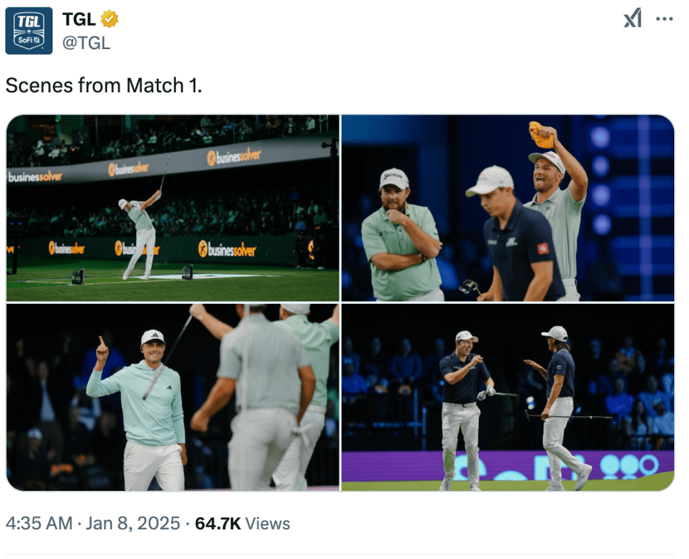Click the gold verified badge beside TGL
This screenshot has width=689, height=559.
click(x=110, y=20)
